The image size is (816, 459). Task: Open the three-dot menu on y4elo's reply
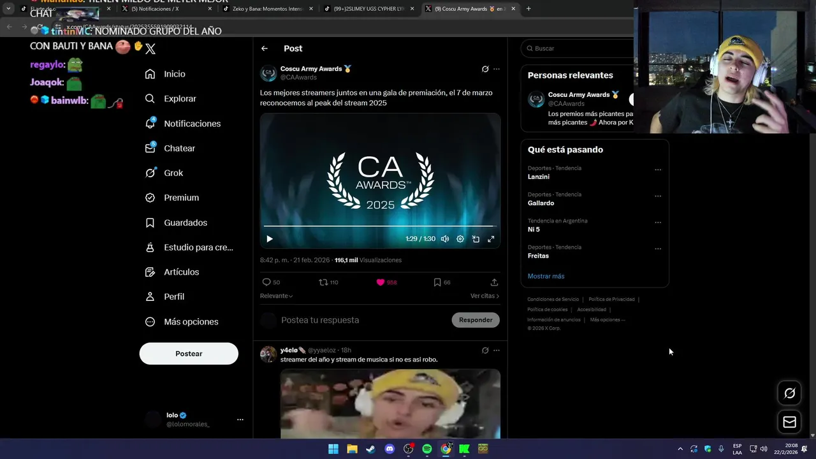coord(497,351)
